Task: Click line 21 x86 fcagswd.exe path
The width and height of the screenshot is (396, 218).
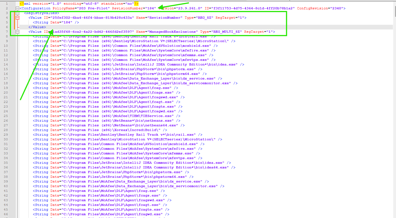Action: click(120, 97)
